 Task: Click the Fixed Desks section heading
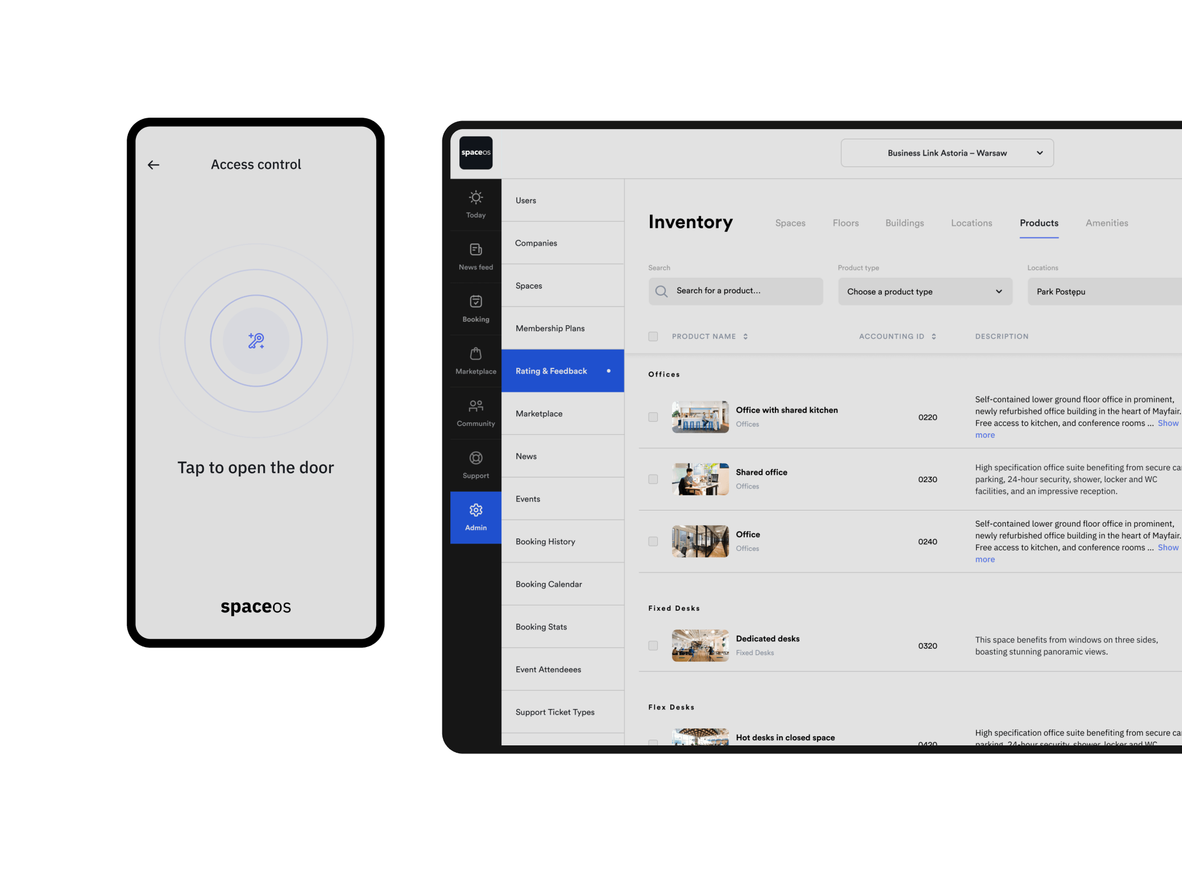(674, 608)
